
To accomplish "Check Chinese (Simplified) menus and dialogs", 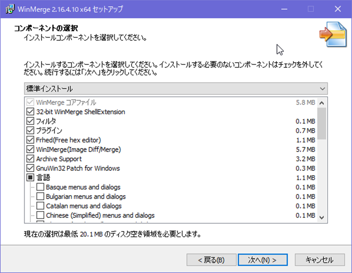I will [40, 215].
